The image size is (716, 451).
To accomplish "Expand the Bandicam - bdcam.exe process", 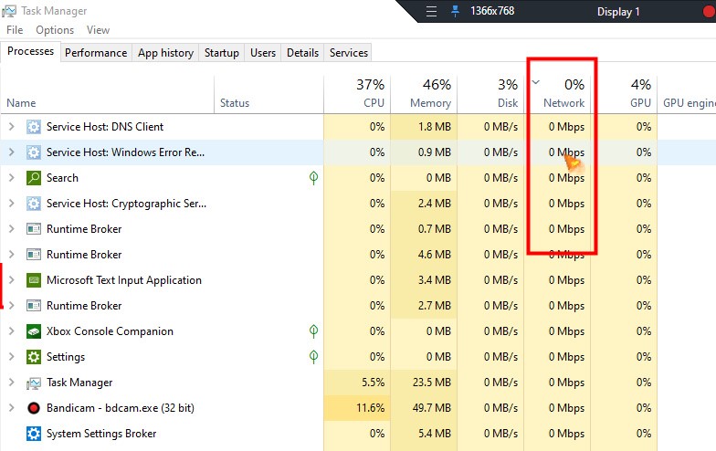I will click(x=12, y=408).
